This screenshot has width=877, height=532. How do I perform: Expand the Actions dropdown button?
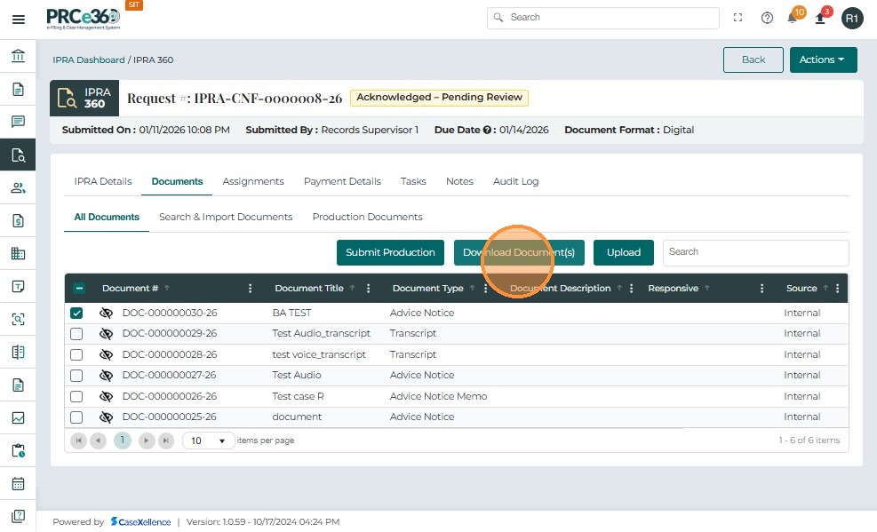pyautogui.click(x=823, y=60)
